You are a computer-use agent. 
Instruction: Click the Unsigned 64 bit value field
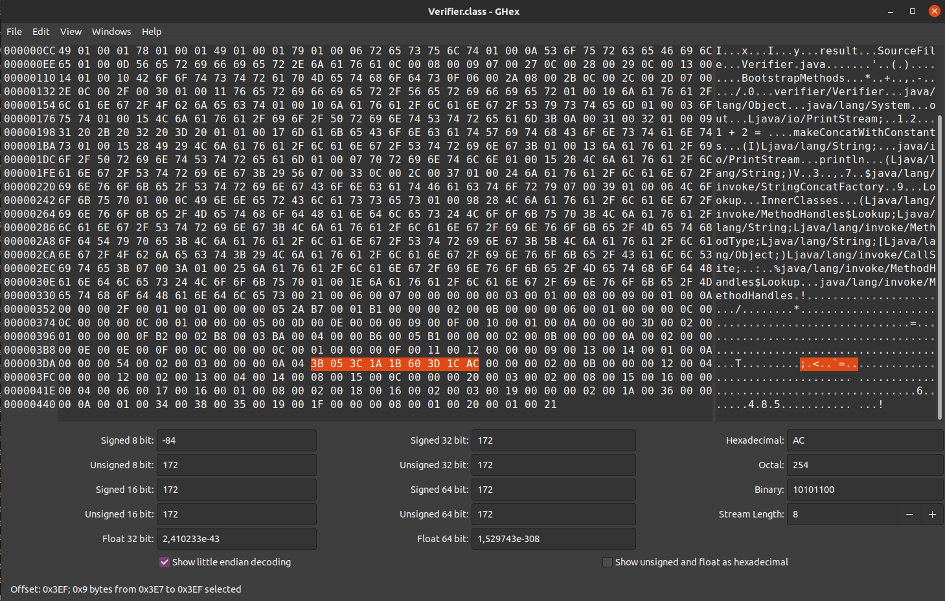tap(554, 514)
